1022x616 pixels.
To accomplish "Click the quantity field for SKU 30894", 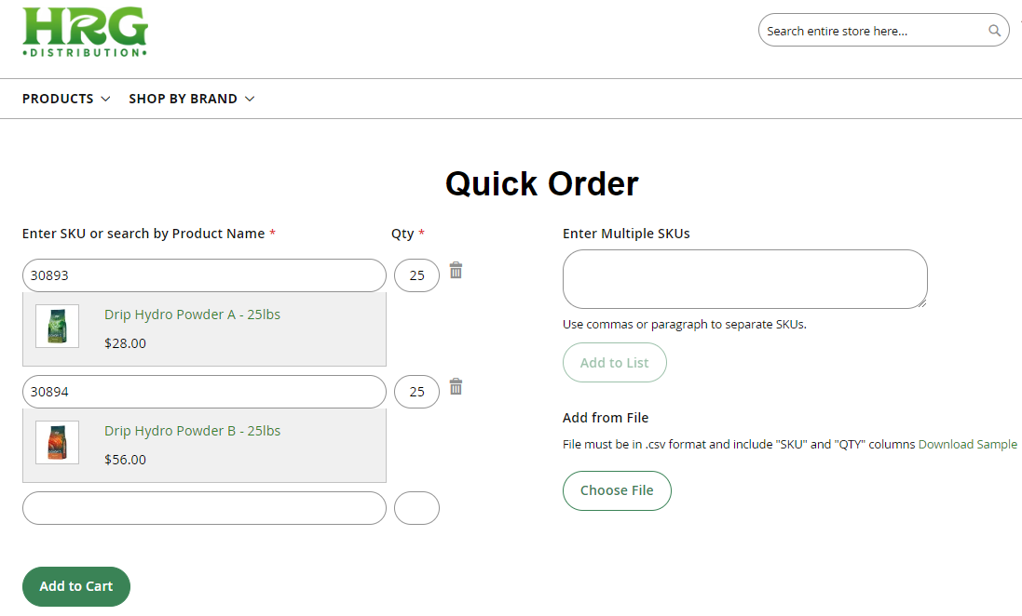I will (x=416, y=392).
